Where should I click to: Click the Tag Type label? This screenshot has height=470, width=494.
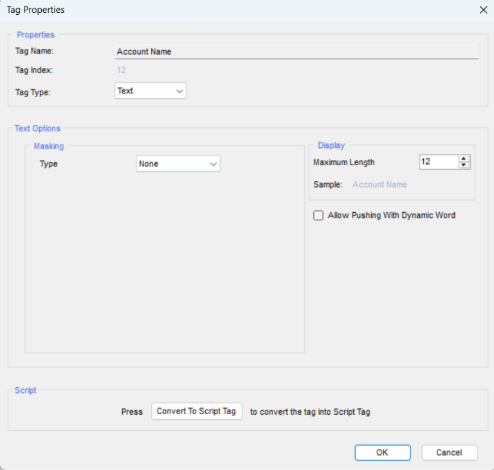(33, 92)
